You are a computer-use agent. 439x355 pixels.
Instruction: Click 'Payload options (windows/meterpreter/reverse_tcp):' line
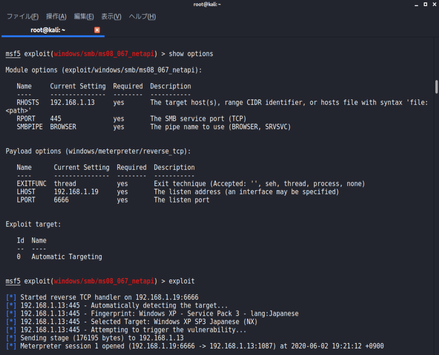[x=98, y=151]
